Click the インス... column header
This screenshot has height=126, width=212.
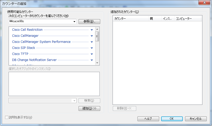pyautogui.click(x=168, y=19)
